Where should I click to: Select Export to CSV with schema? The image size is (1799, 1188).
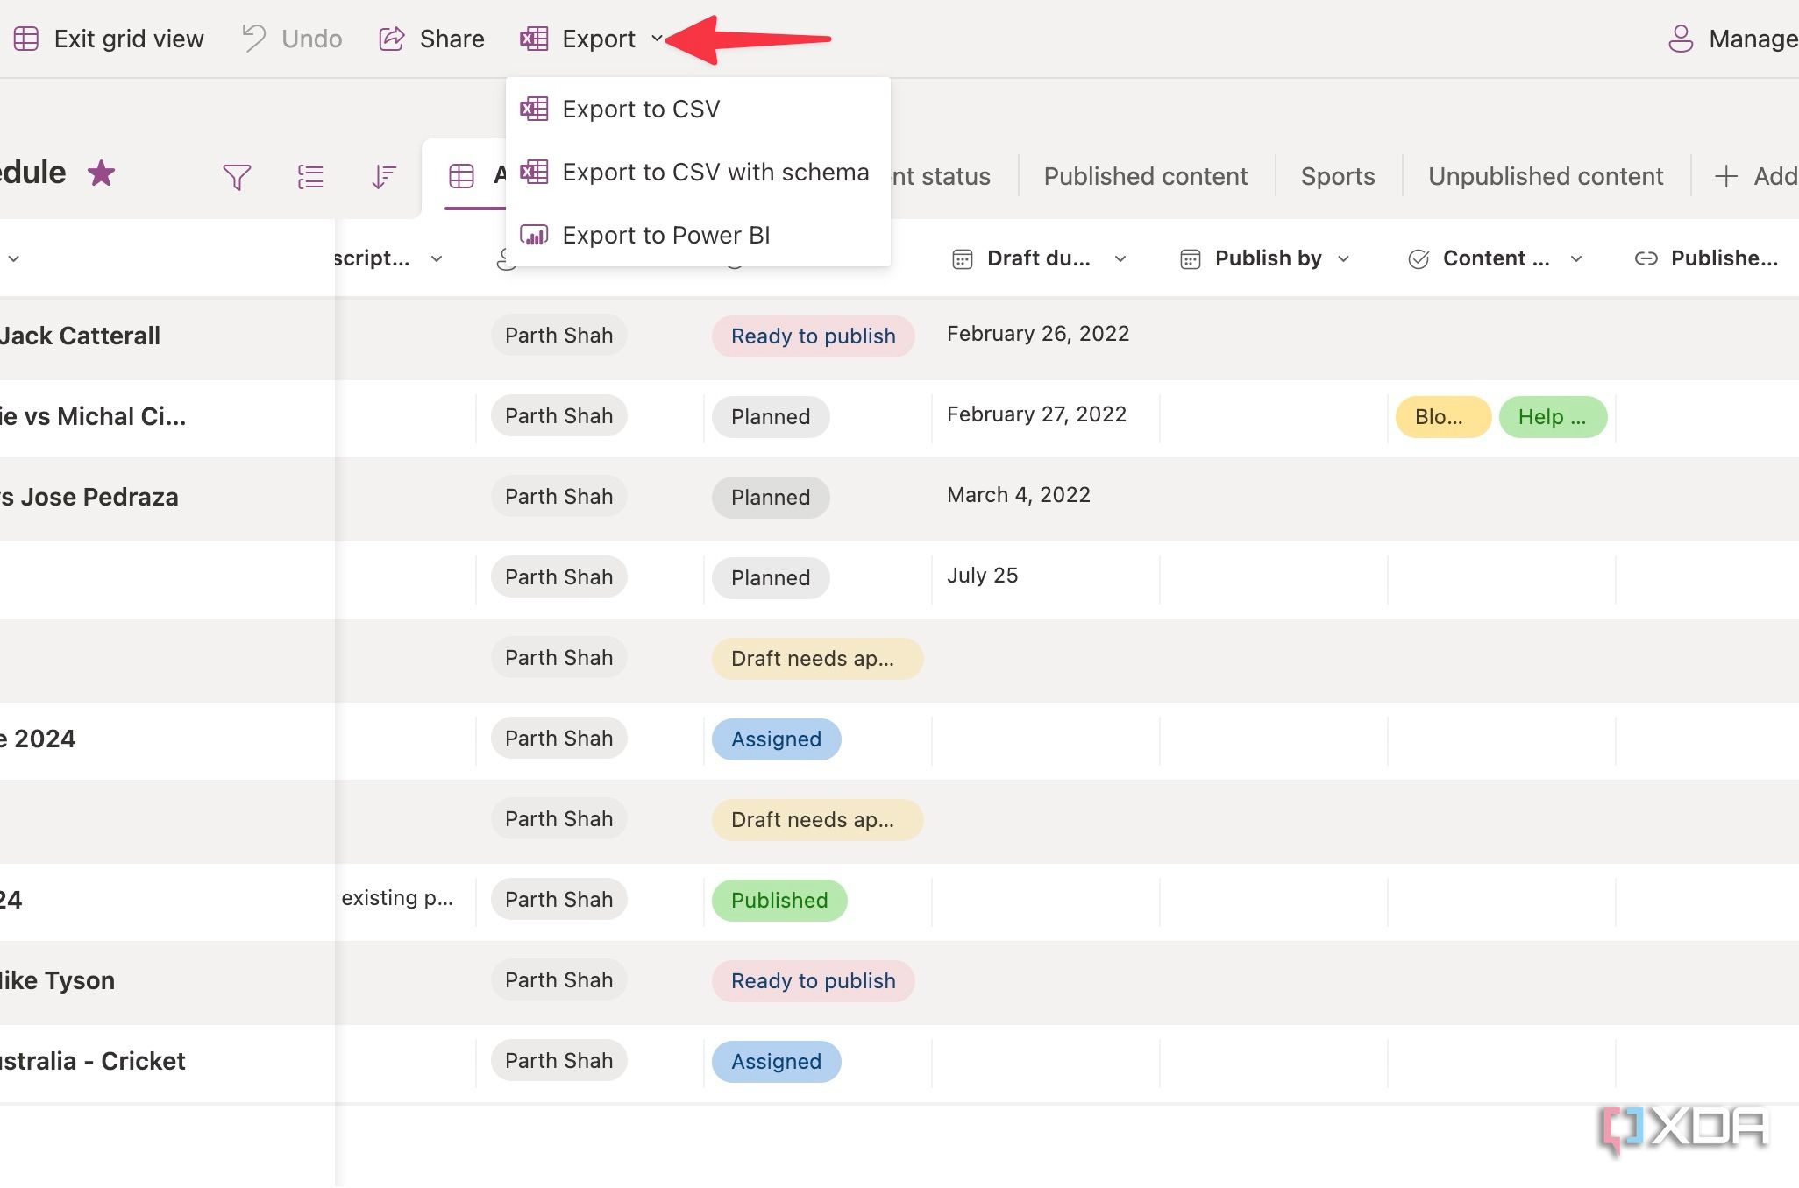715,172
